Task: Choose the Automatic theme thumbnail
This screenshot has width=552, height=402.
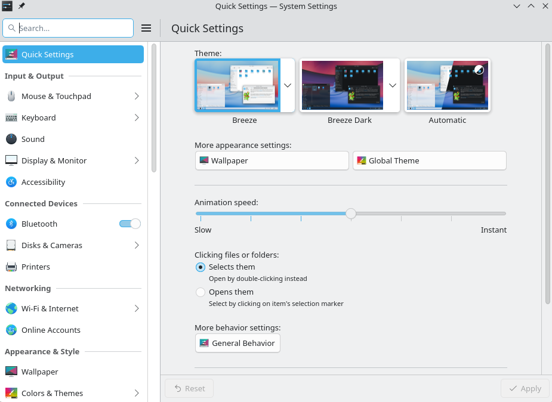Action: pyautogui.click(x=447, y=85)
